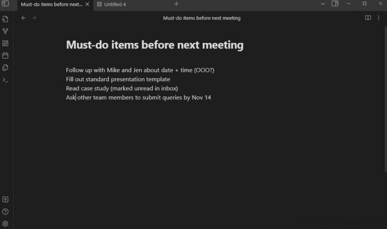This screenshot has height=229, width=387.
Task: Create a new canvas from the ribbon
Action: [5, 43]
